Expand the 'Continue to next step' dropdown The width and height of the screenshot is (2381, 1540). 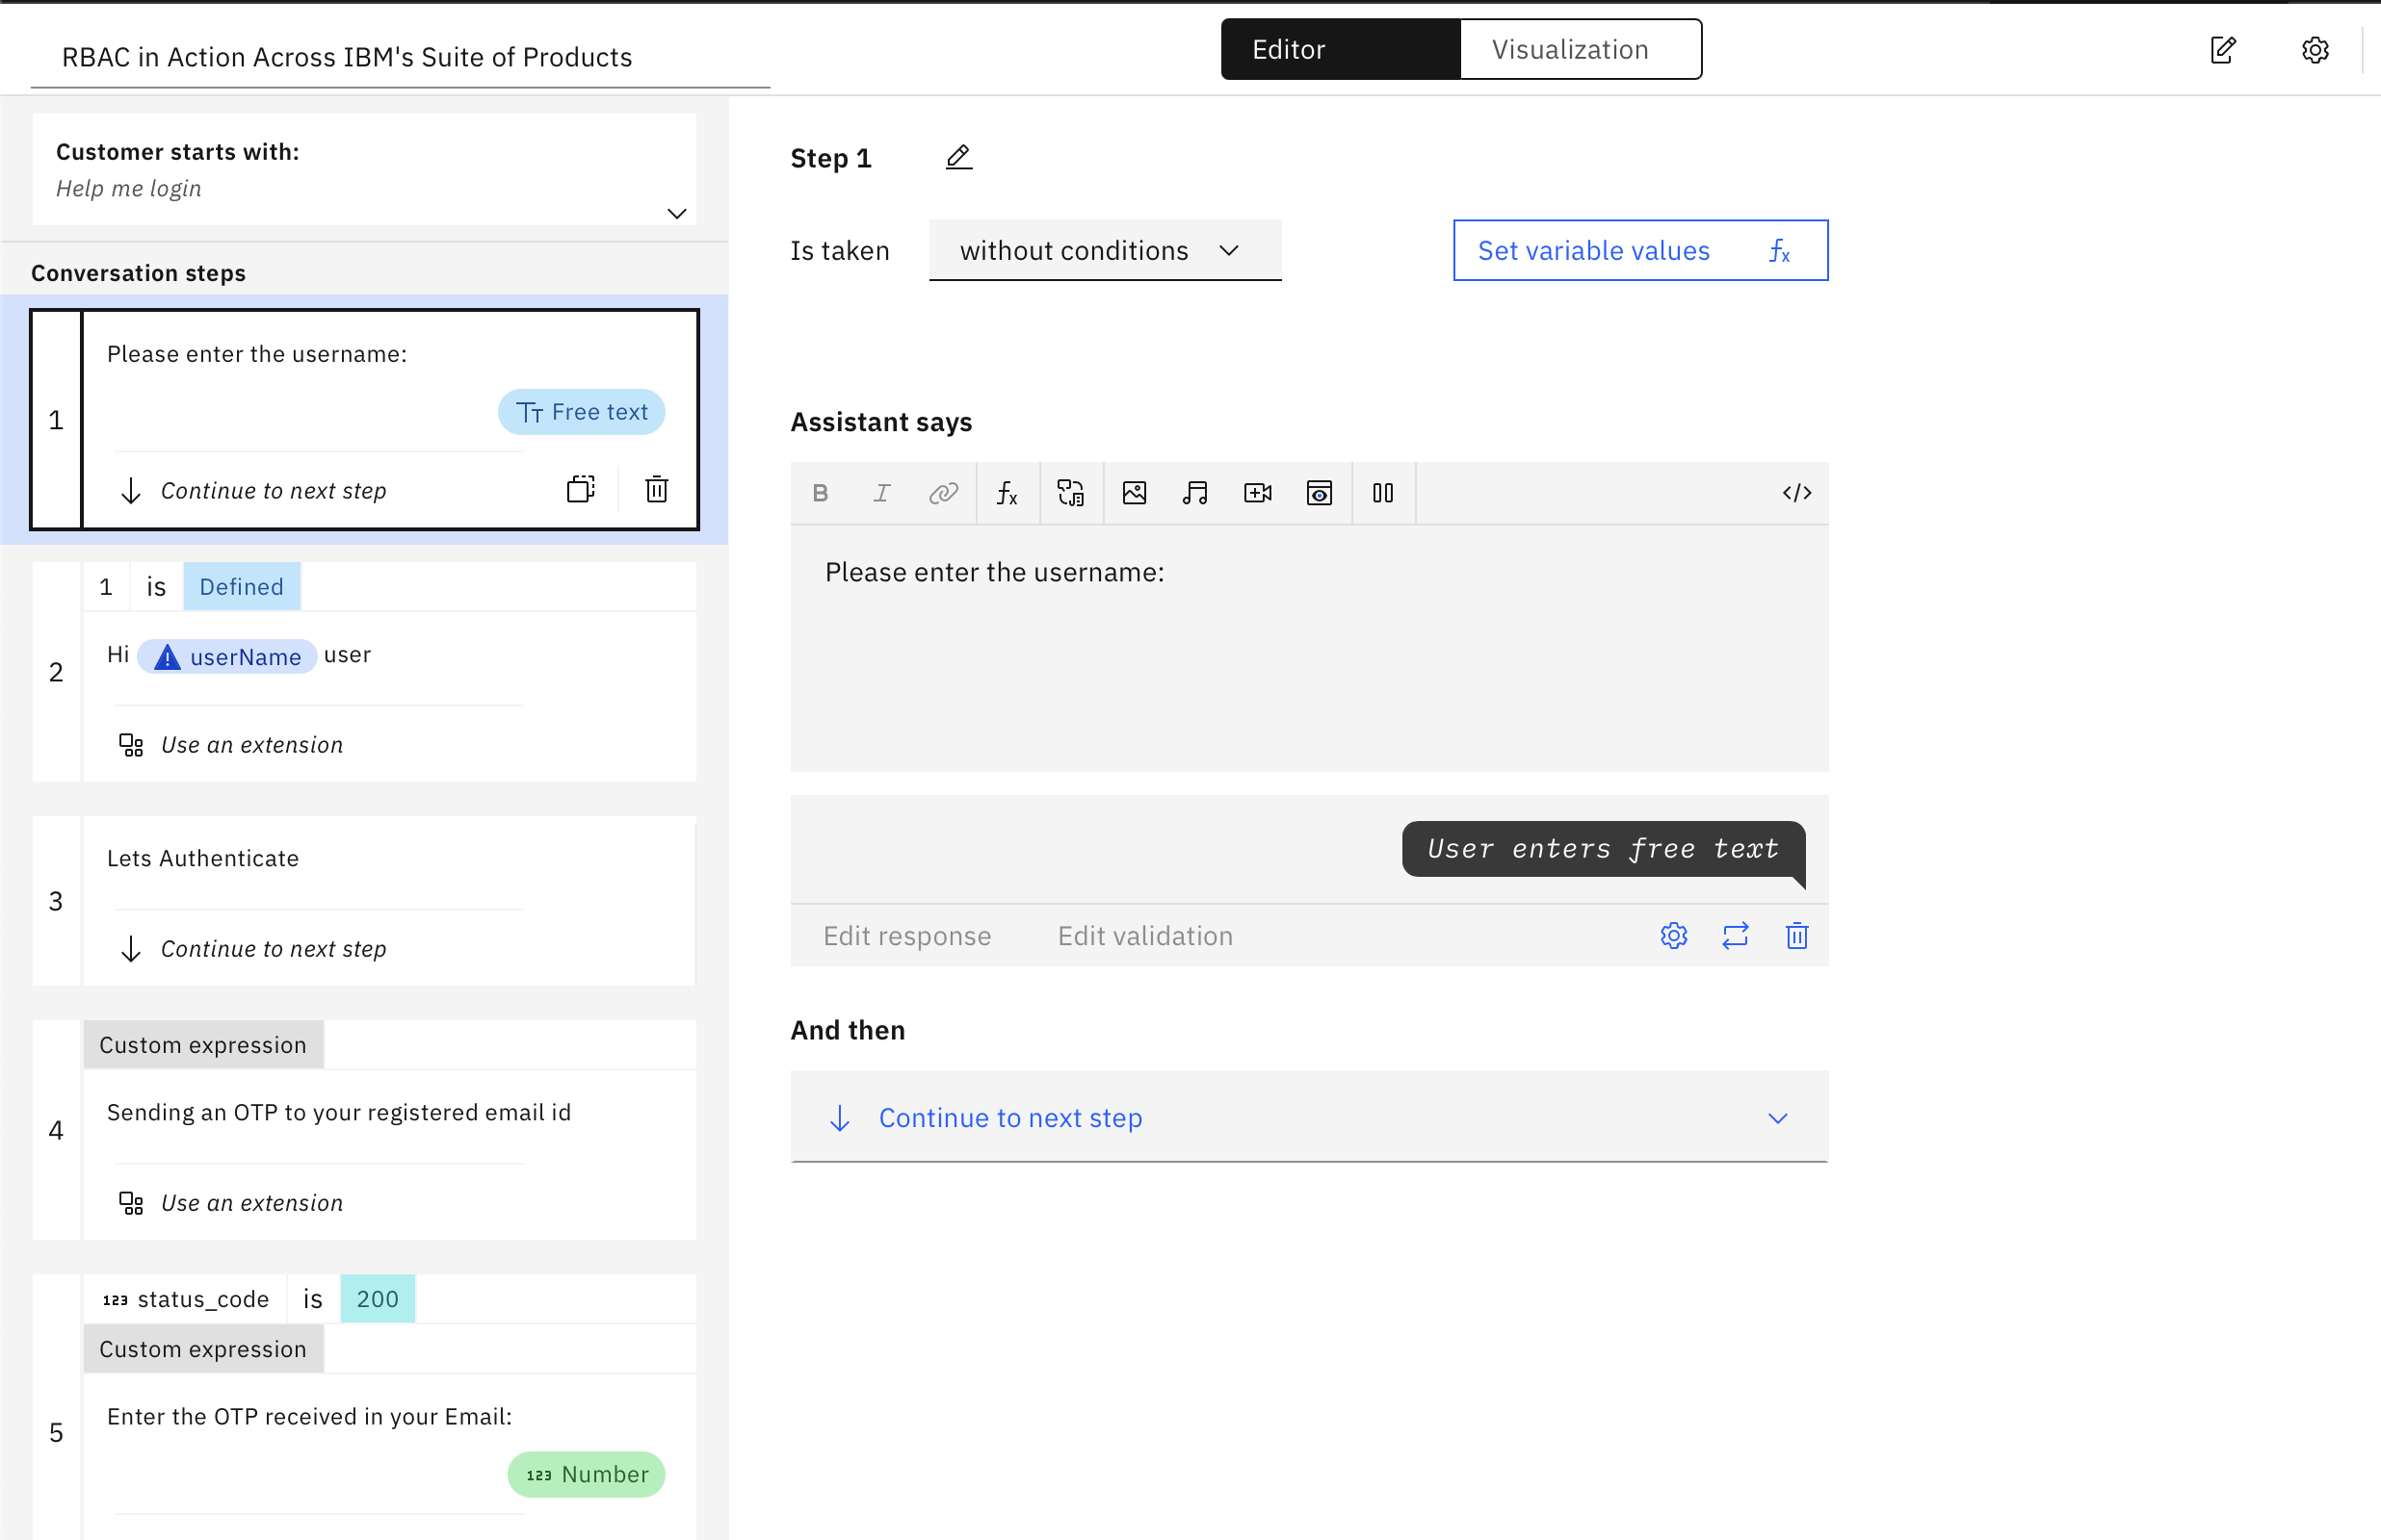1778,1117
